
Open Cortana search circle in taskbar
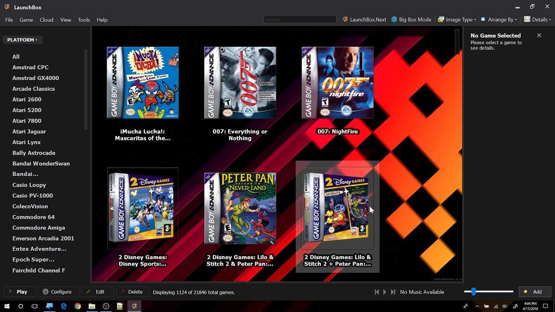click(x=20, y=306)
